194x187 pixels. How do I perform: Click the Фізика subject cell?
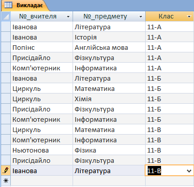point(109,150)
